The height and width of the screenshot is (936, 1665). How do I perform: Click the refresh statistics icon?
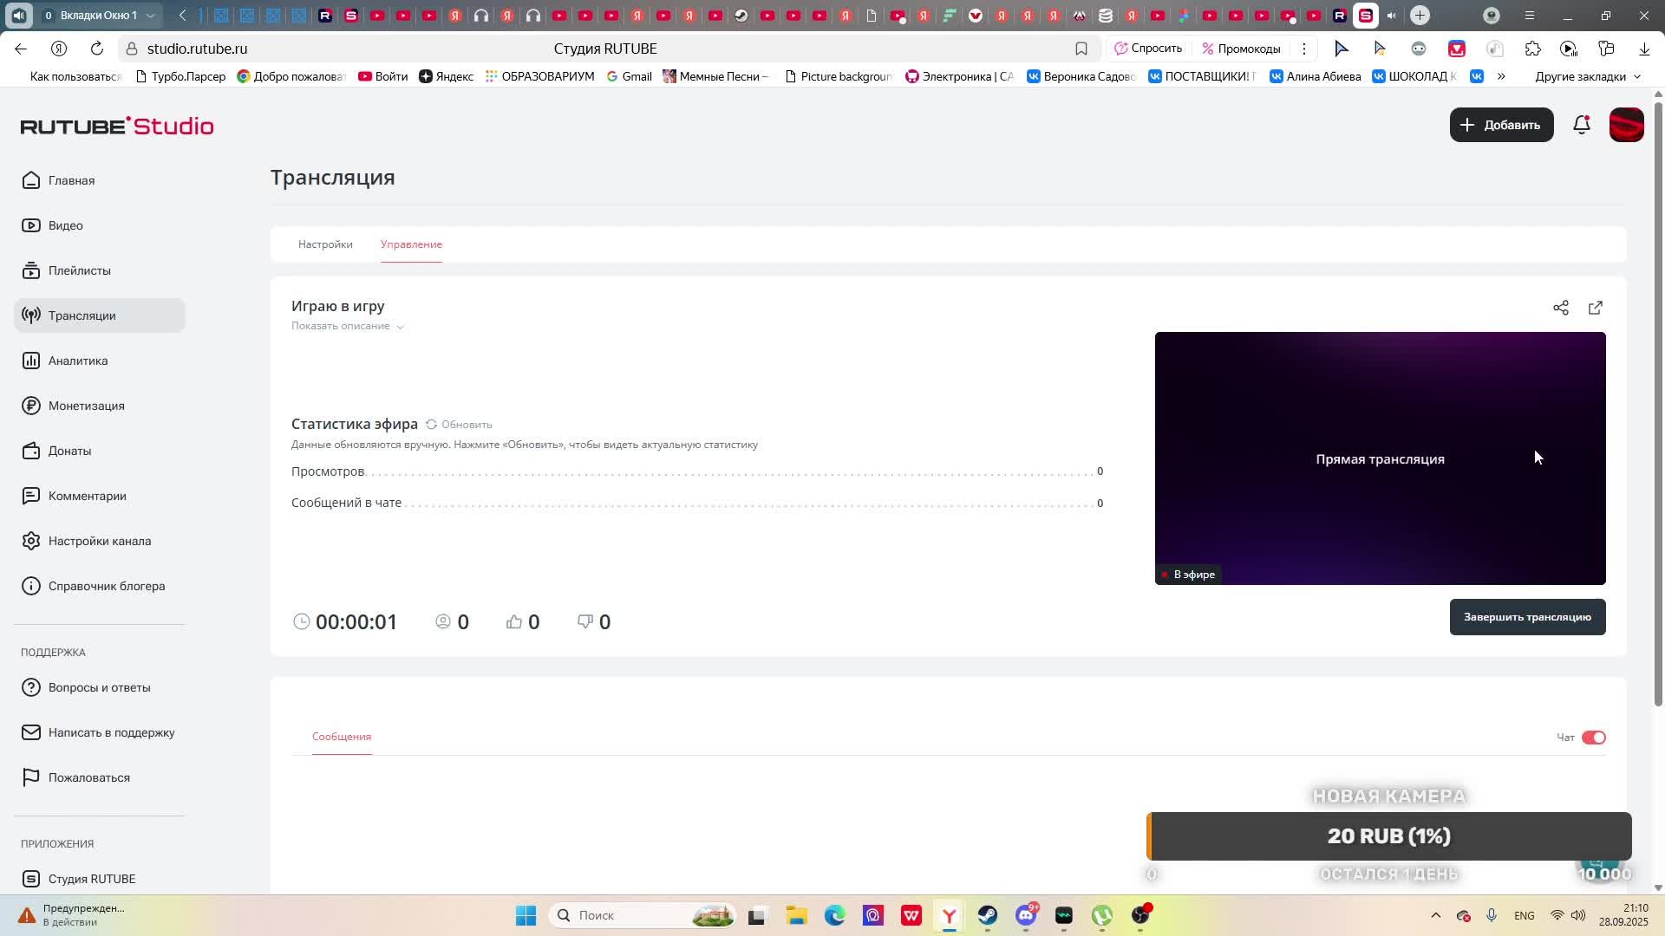431,425
